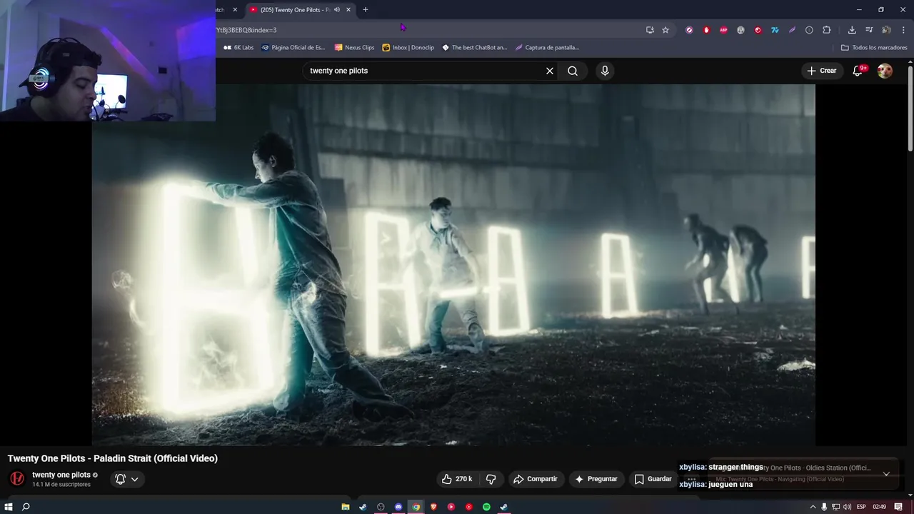Screen dimensions: 914x514
Task: Open The best ChatBot bookmark
Action: tap(475, 48)
